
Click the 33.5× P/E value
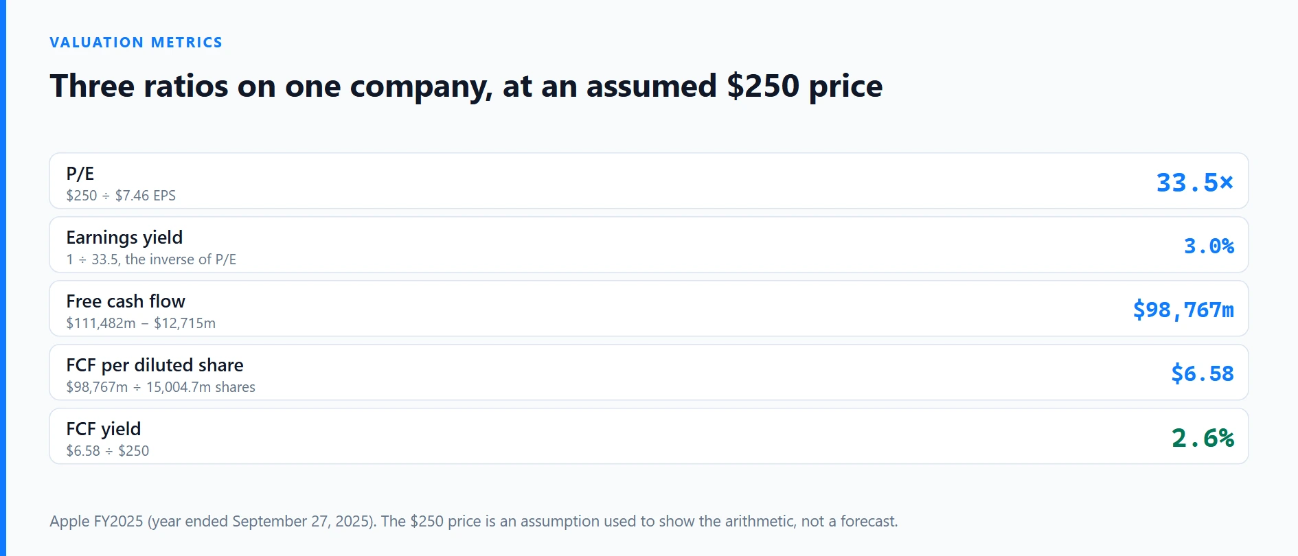[x=1195, y=183]
